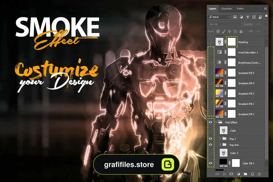Switch to the Paths tab
Image resolution: width=273 pixels, height=182 pixels.
tap(240, 8)
